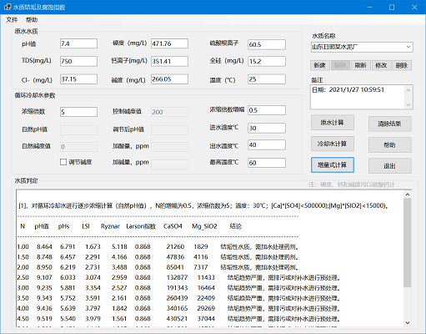Run 冷却水计算
Screen dimensions: 426x334
tap(333, 144)
